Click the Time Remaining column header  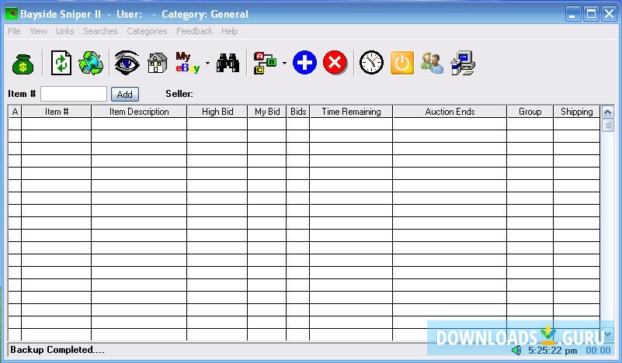pos(351,112)
